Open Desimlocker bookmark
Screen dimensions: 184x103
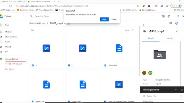(x=26, y=10)
